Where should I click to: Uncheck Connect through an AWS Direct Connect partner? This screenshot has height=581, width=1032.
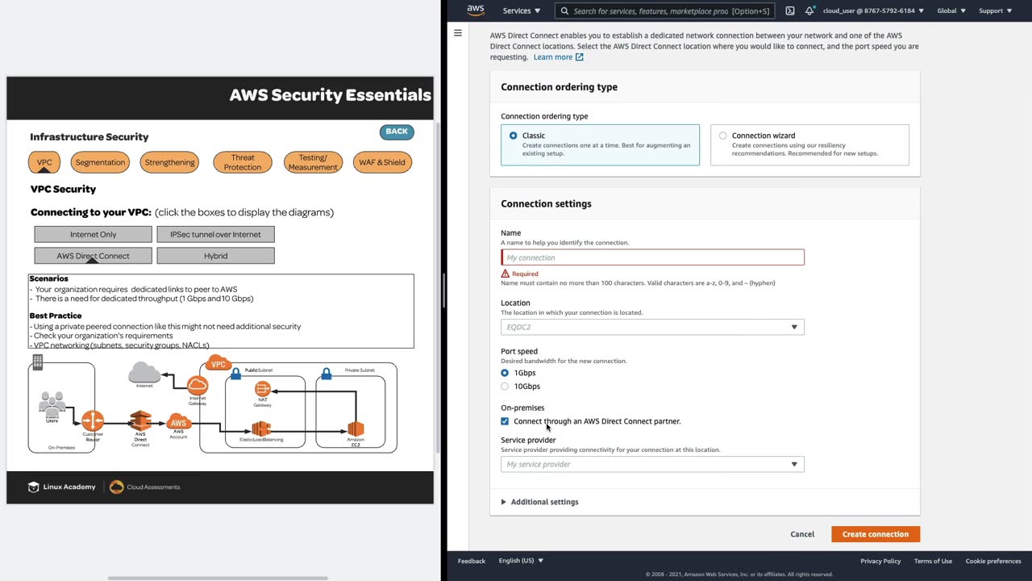pos(505,421)
